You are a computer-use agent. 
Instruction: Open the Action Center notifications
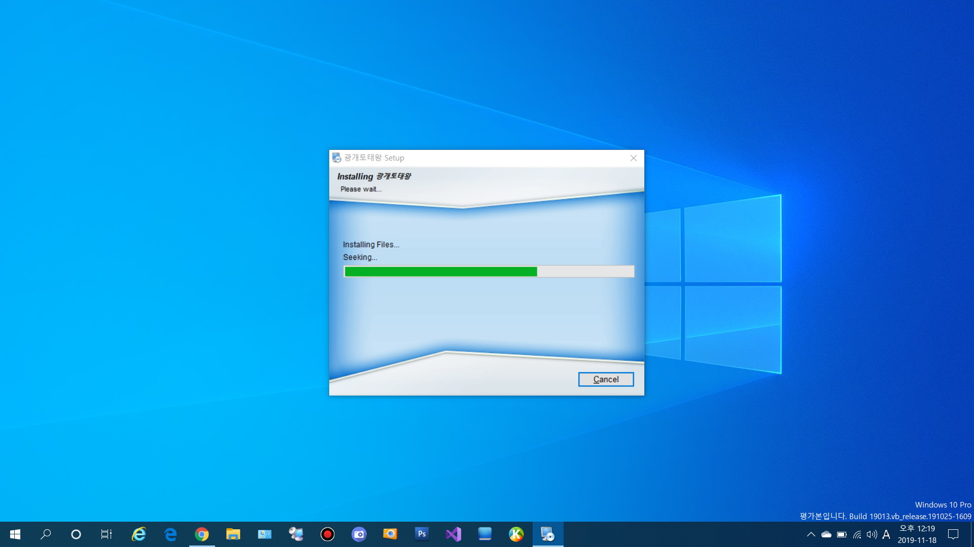pyautogui.click(x=953, y=534)
